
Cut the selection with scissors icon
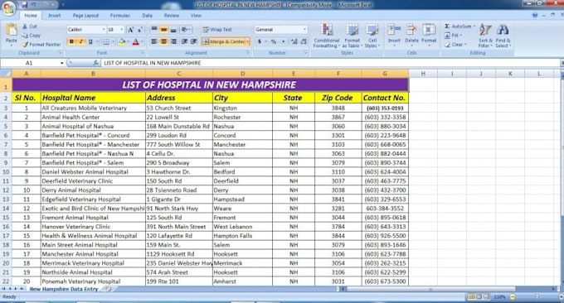tap(25, 26)
